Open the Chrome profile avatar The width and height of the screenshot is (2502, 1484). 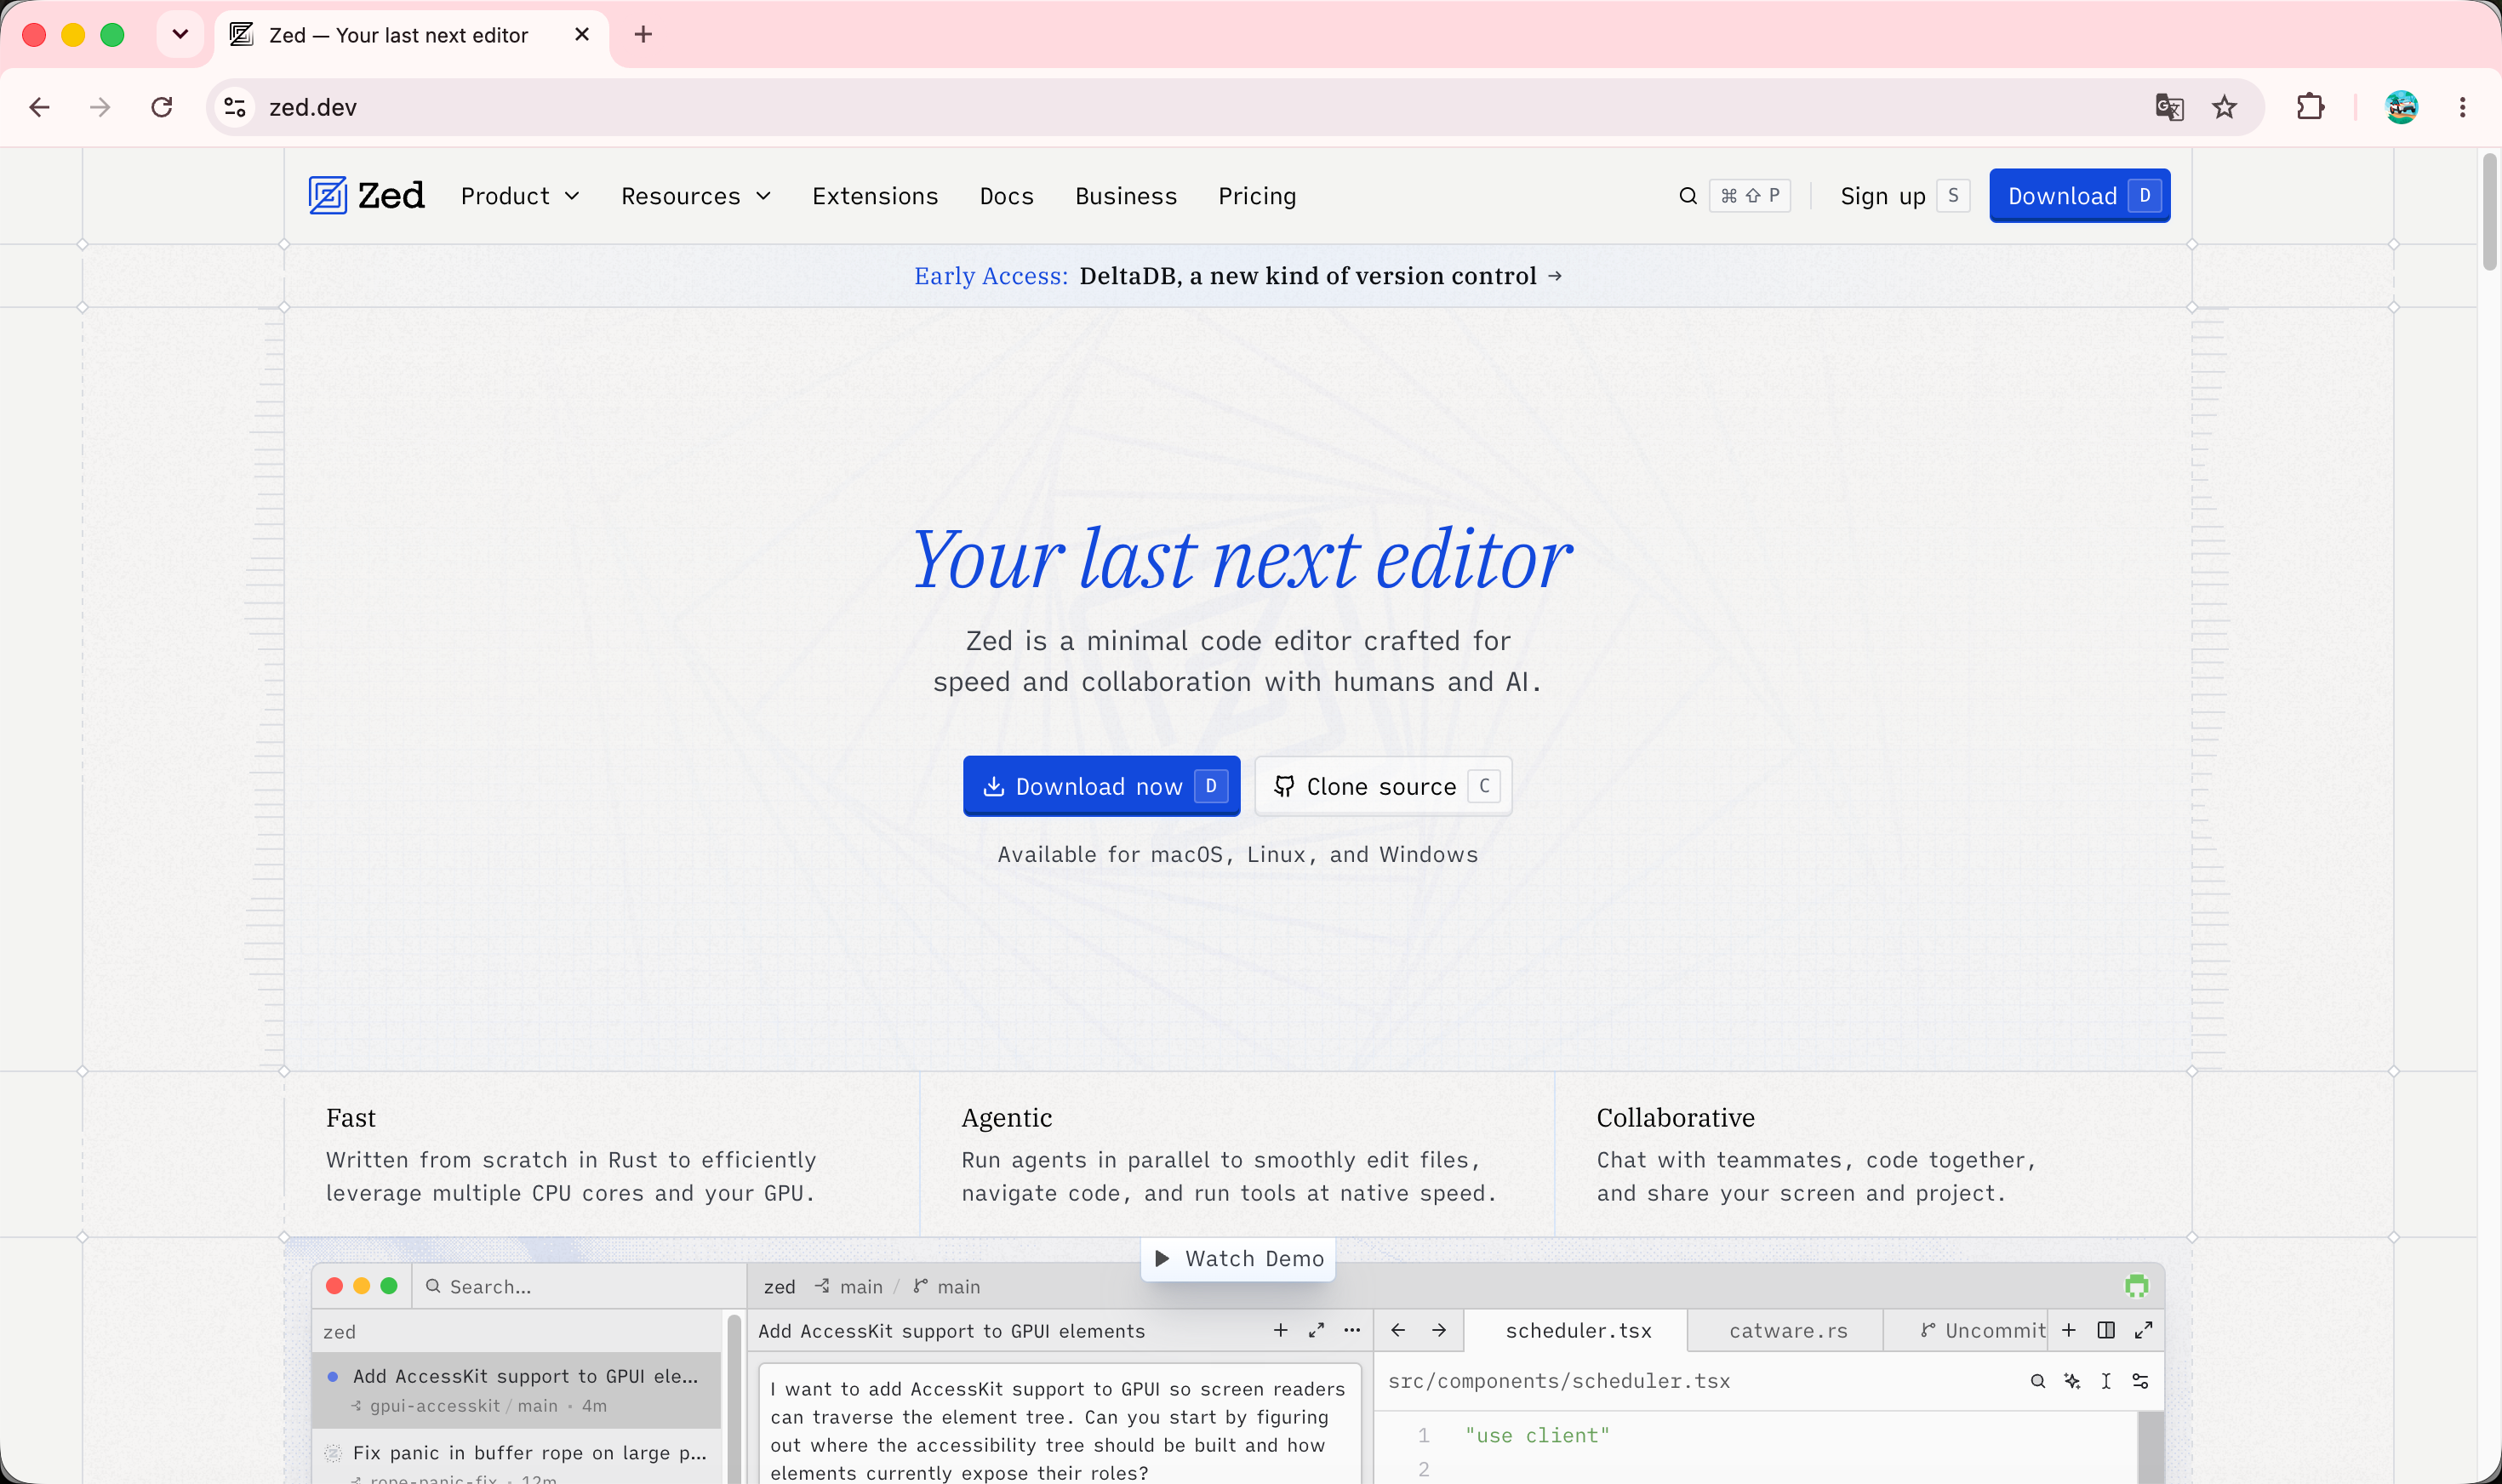(2401, 107)
